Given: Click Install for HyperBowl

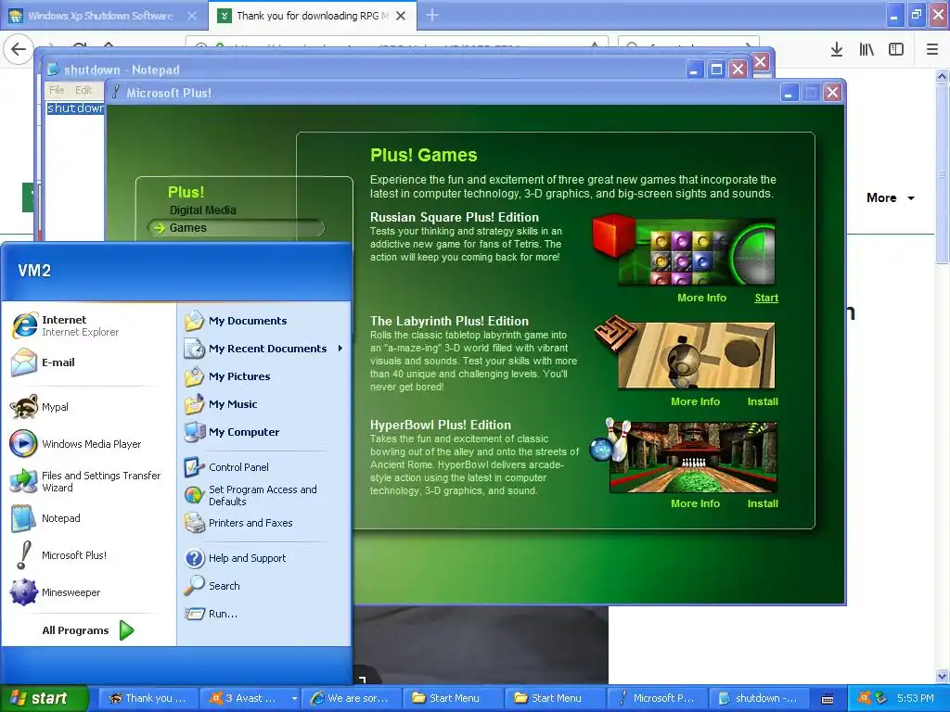Looking at the screenshot, I should [x=763, y=503].
